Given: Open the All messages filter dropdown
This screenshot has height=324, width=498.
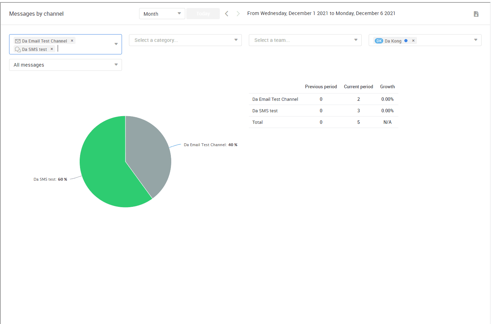Looking at the screenshot, I should 65,65.
